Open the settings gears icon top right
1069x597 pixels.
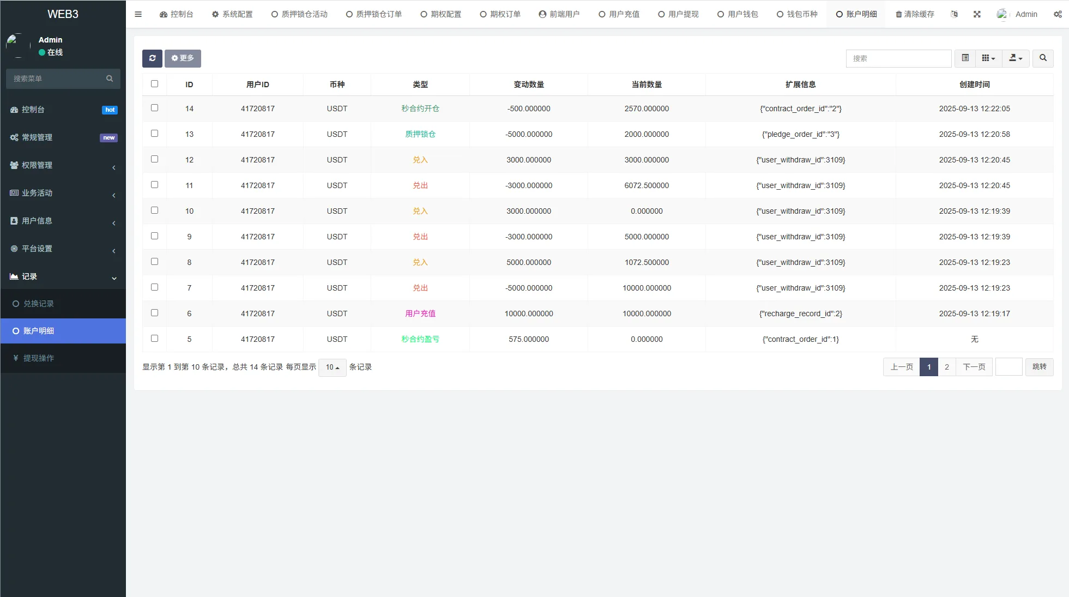1058,14
